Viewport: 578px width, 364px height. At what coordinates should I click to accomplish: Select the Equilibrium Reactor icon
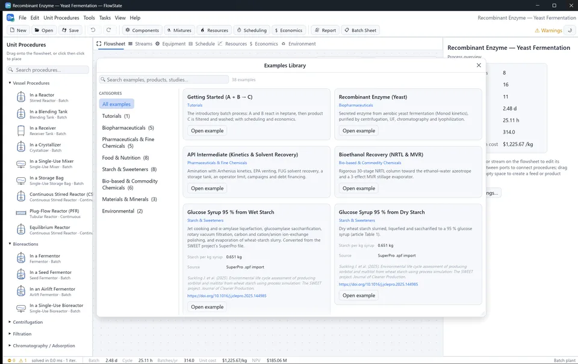(x=21, y=229)
